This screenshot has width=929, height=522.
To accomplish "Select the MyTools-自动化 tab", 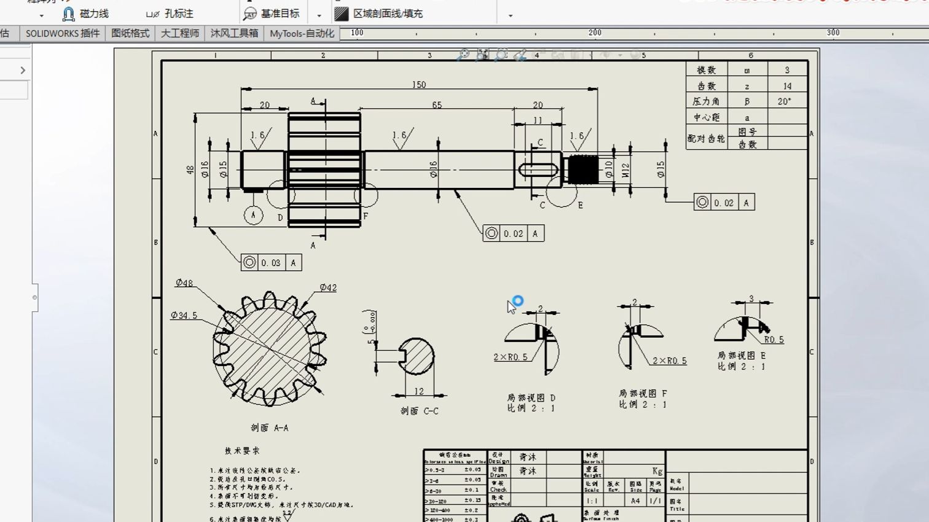I will click(302, 33).
